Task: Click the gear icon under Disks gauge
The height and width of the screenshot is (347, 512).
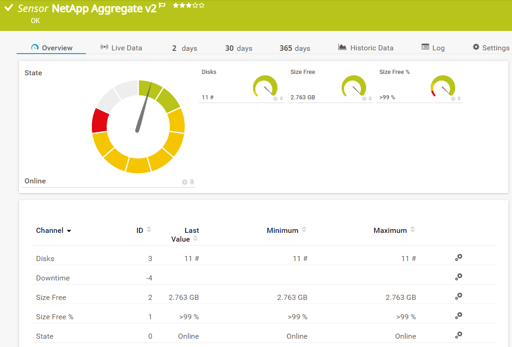Action: [x=275, y=99]
